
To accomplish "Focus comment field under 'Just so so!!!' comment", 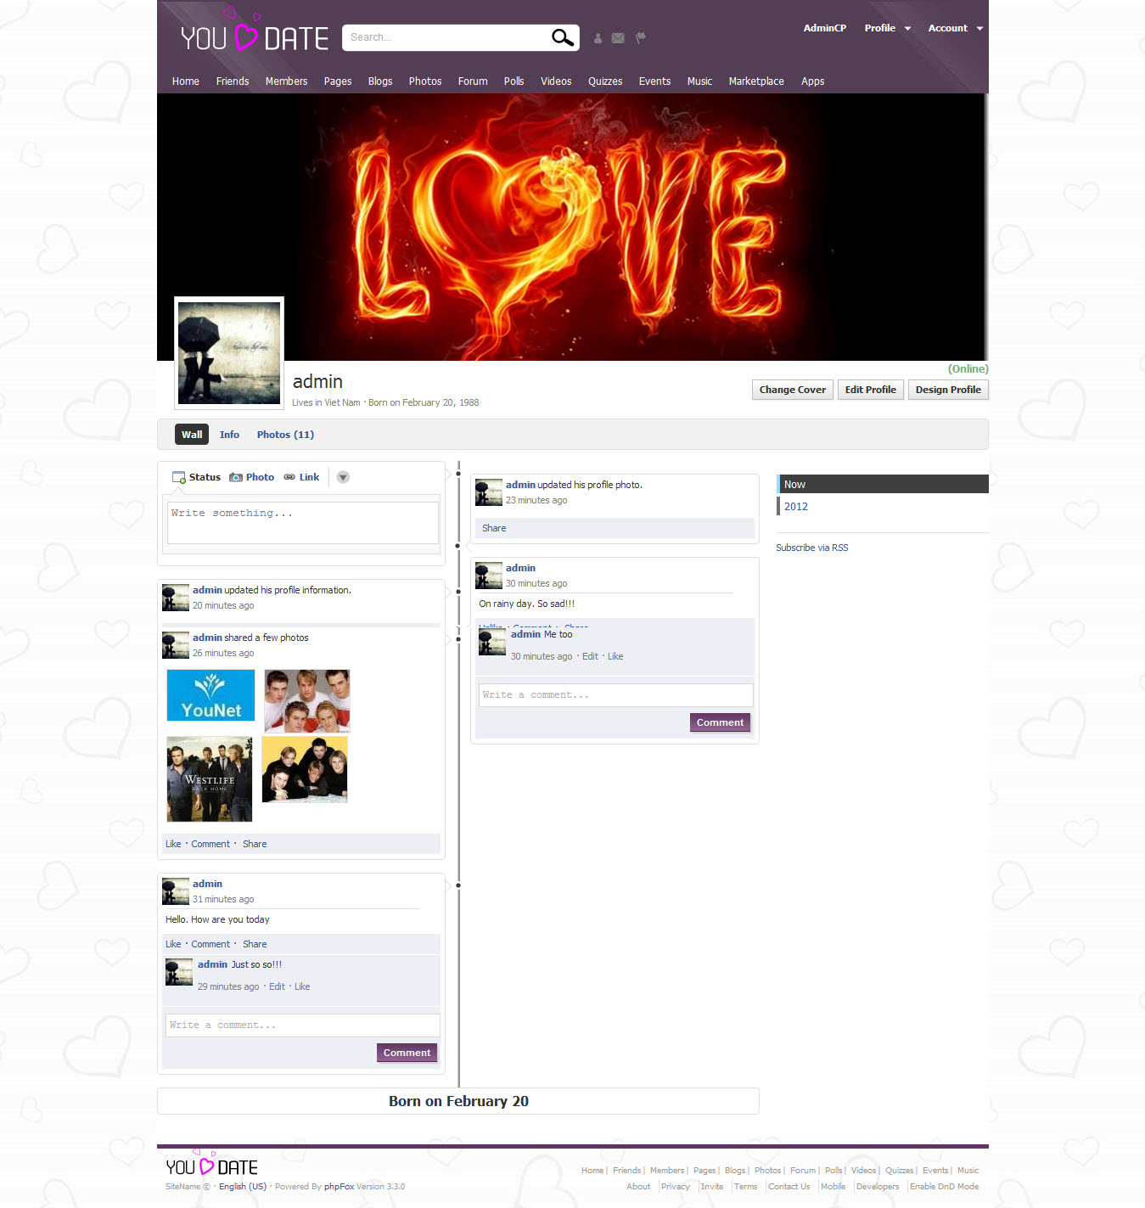I will point(303,1025).
